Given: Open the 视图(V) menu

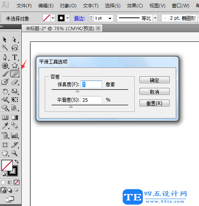Looking at the screenshot, I should coord(157,6).
